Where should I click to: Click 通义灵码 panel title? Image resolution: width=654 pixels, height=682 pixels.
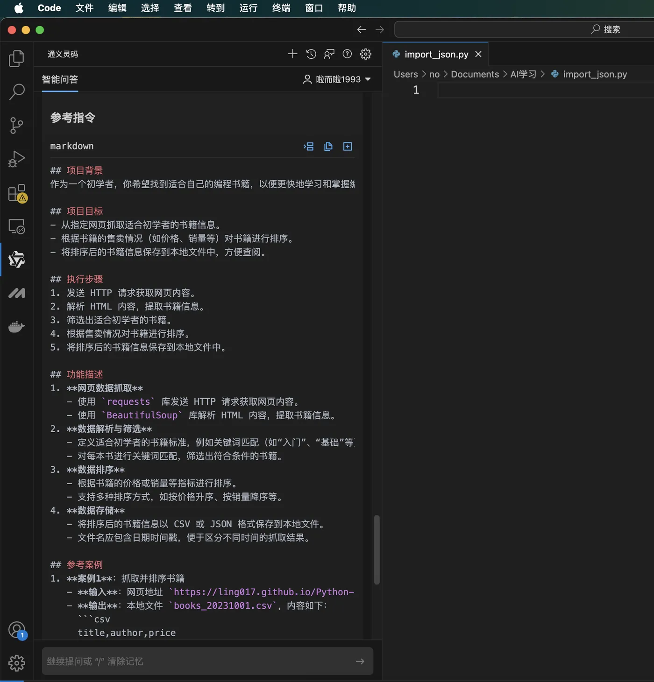pos(63,54)
